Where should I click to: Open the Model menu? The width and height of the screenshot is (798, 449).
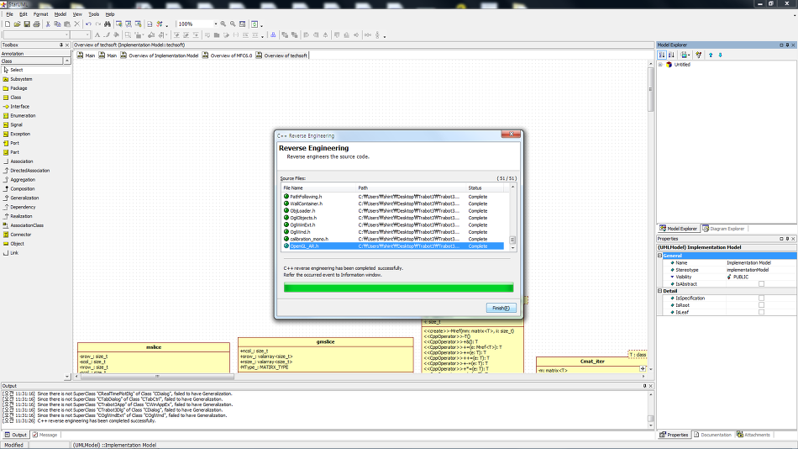point(60,14)
